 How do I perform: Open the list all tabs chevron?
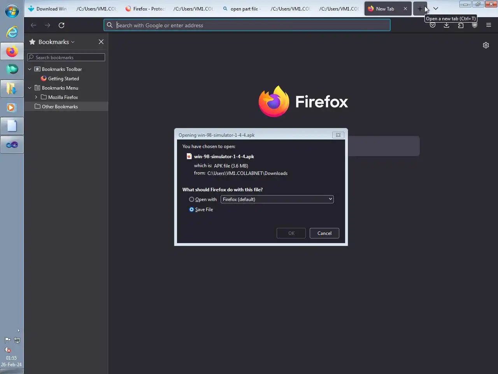436,9
